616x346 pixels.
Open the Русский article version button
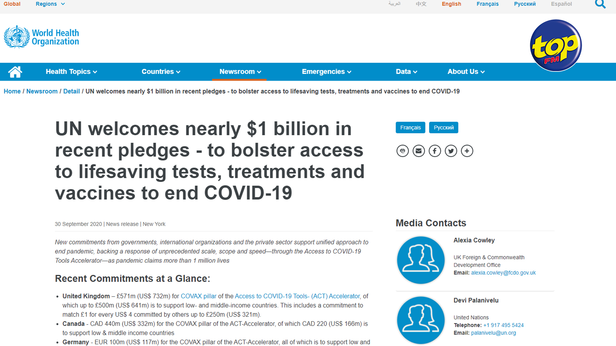[444, 128]
